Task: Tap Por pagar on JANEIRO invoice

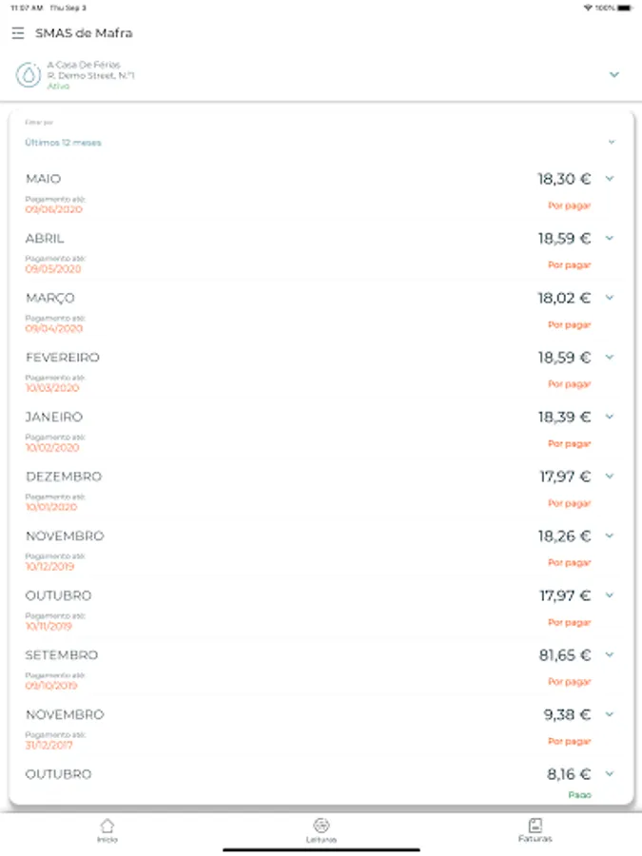Action: tap(569, 443)
